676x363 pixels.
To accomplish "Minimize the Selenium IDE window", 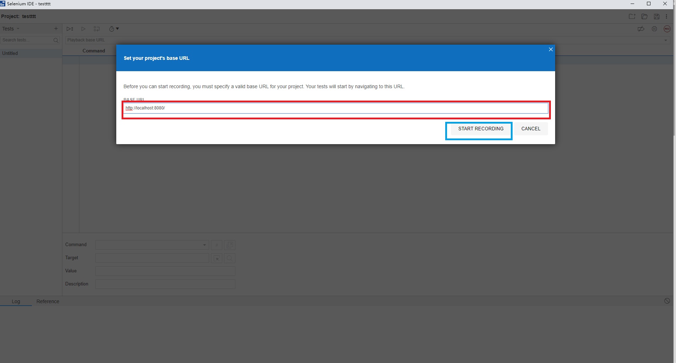I will coord(632,4).
